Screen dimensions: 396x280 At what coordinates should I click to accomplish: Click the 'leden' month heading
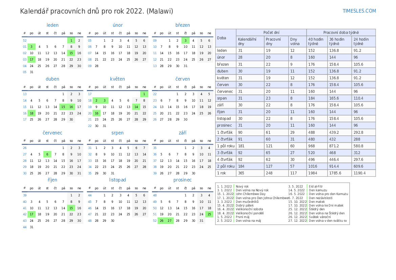tap(53, 25)
